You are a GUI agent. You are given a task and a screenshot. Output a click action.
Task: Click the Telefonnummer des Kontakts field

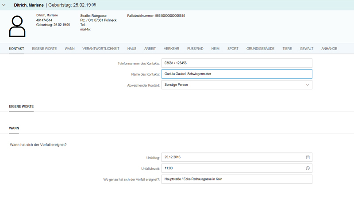coord(236,63)
